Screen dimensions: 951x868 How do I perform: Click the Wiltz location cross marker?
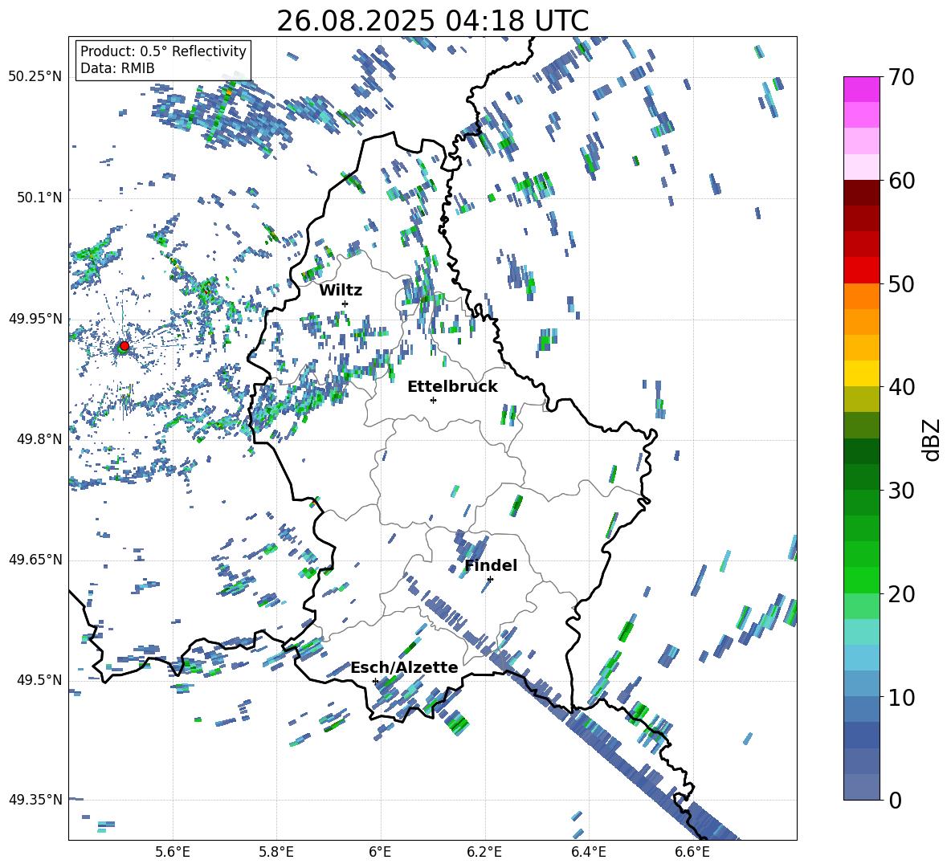tap(345, 304)
